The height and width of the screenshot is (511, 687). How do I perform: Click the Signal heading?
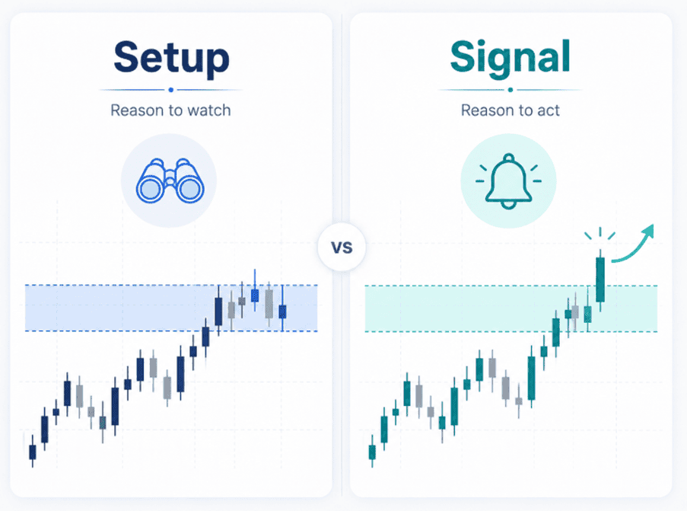click(510, 59)
